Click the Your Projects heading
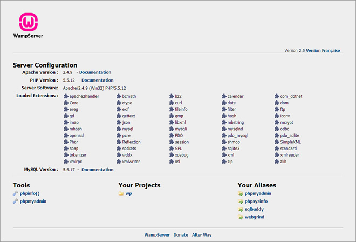356x242 pixels. pos(139,185)
